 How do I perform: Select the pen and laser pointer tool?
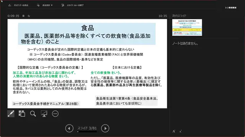tap(11, 114)
